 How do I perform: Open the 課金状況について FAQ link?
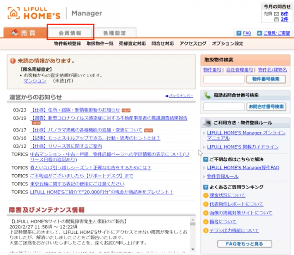click(x=227, y=195)
